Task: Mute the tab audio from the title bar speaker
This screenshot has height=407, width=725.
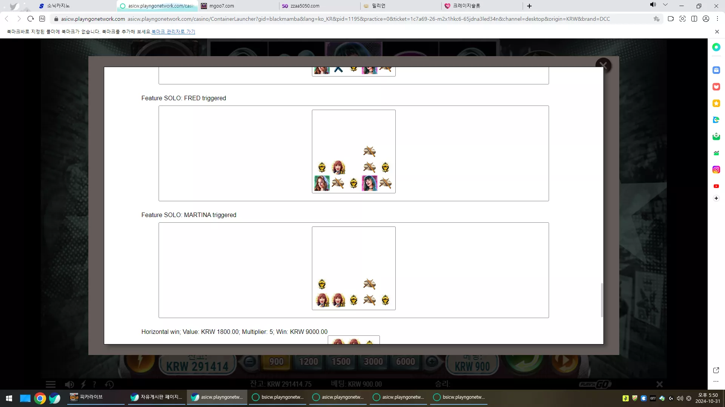Action: point(653,5)
